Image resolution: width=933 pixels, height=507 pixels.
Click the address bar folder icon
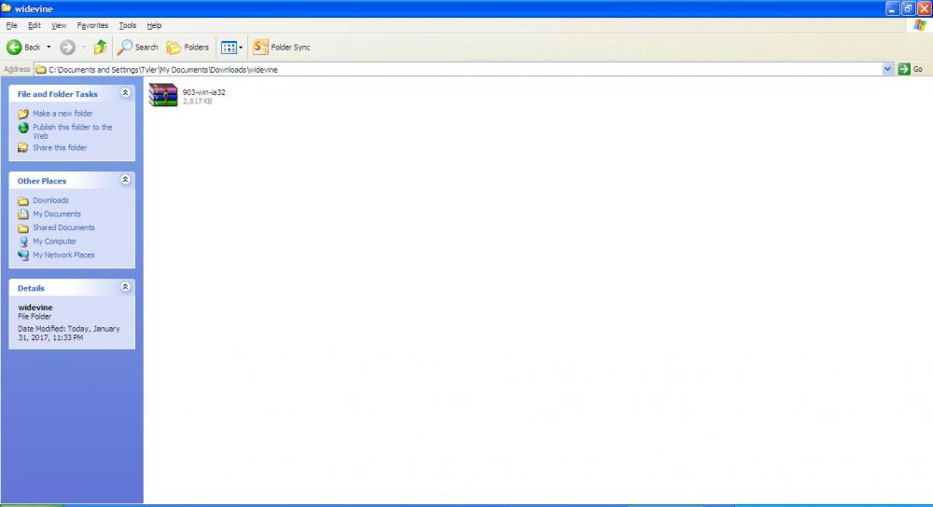point(41,70)
